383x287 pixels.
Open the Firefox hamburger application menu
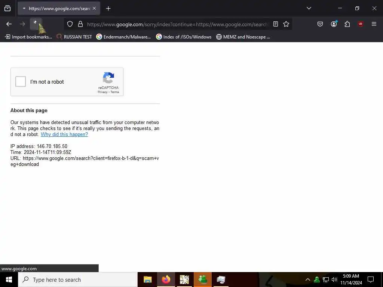(x=374, y=24)
